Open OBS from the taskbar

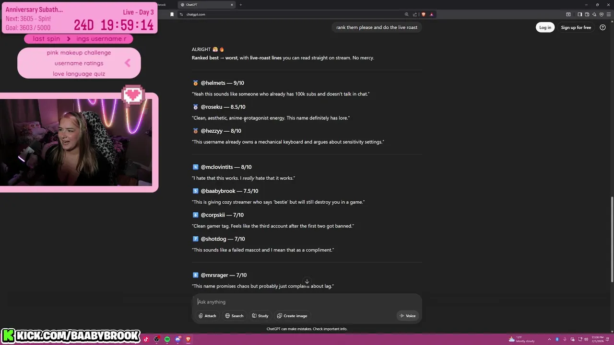pos(156,339)
